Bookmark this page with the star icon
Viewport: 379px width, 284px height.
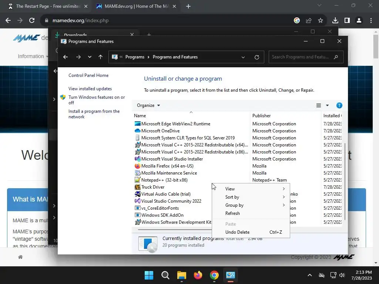click(320, 21)
